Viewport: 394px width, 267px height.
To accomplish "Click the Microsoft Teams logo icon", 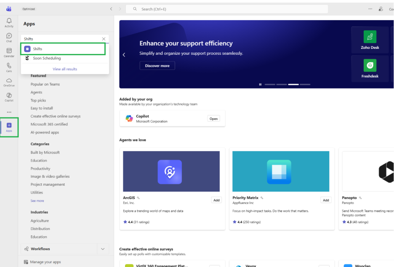I will (x=9, y=9).
